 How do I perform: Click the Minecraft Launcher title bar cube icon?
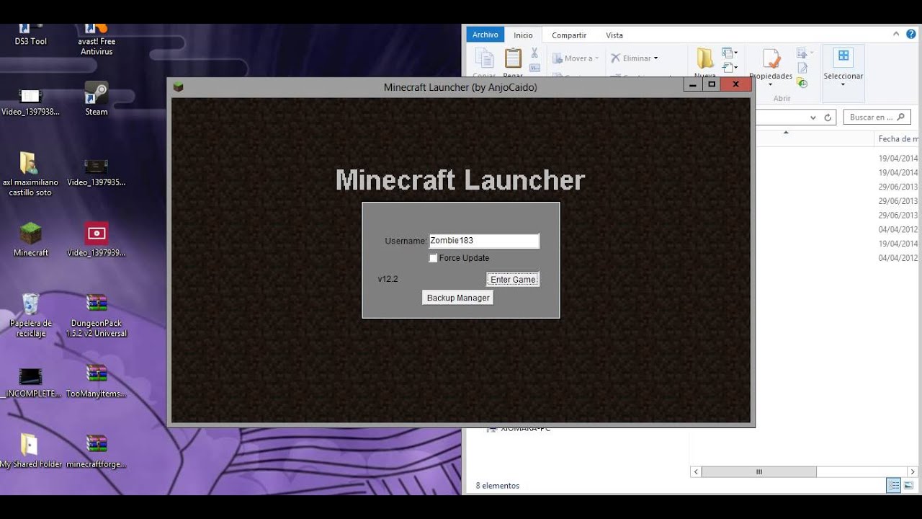(178, 86)
